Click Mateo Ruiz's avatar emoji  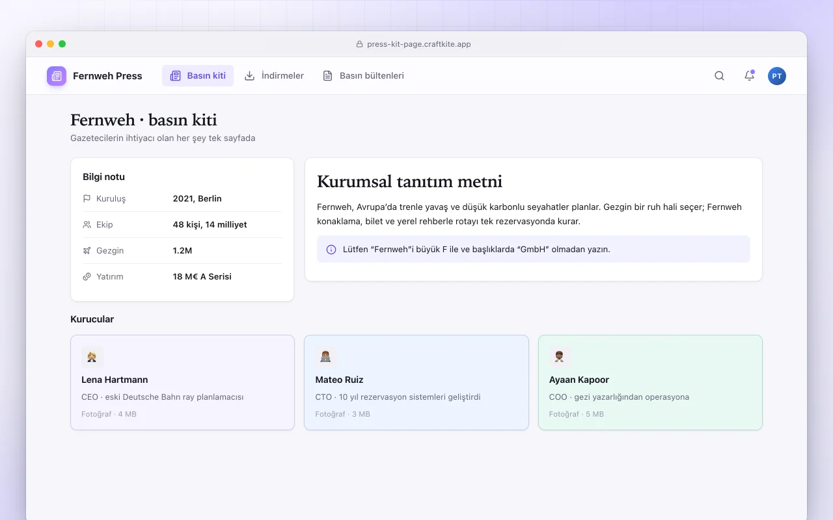point(326,357)
